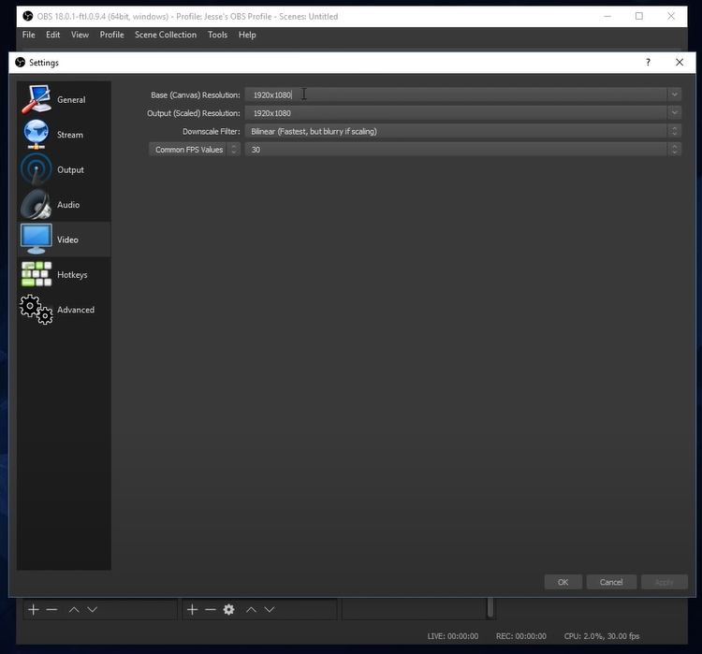Click the sources properties gear icon
The image size is (702, 654).
click(228, 609)
